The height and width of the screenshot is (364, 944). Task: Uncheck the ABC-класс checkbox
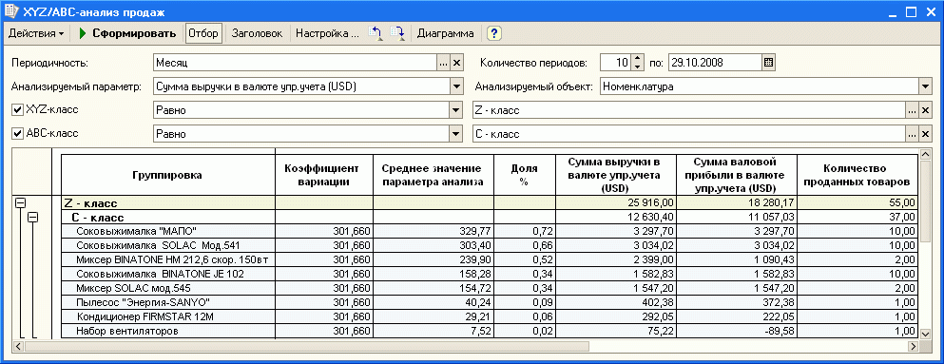17,134
